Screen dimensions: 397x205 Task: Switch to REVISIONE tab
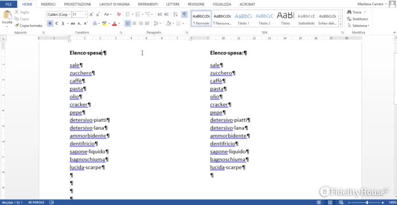tap(196, 5)
